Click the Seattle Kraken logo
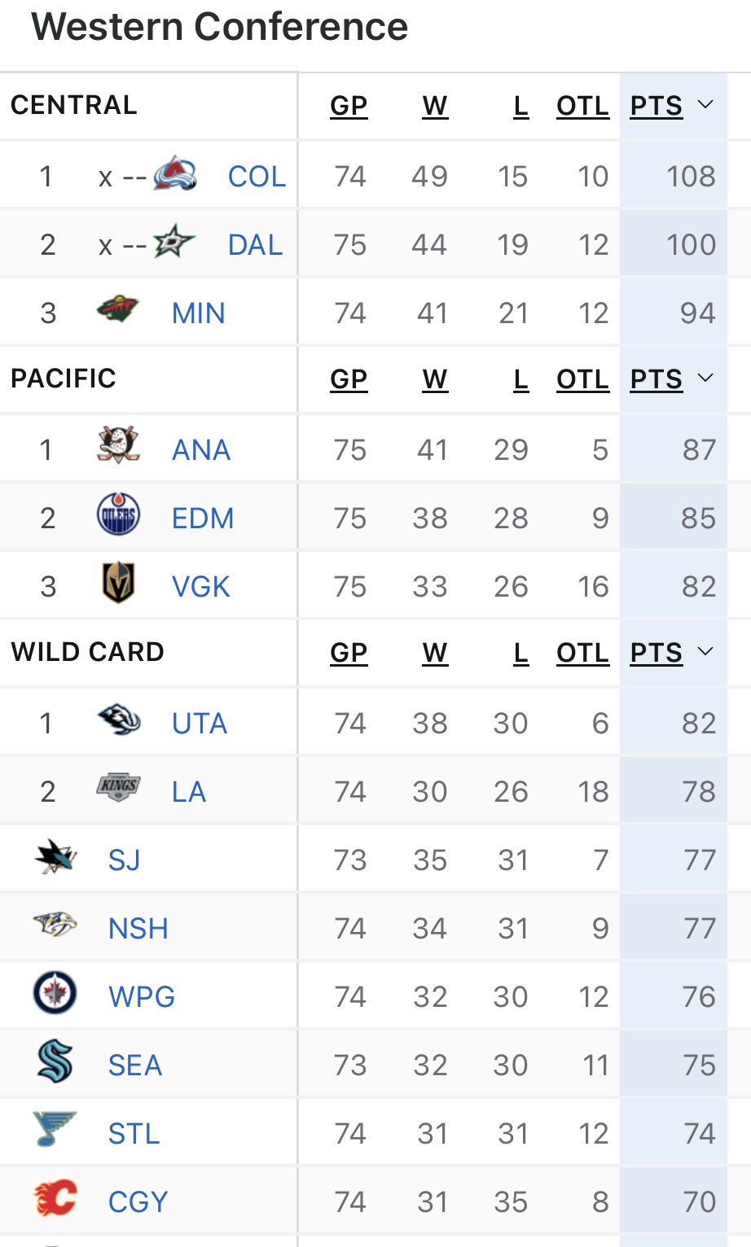 click(55, 1062)
